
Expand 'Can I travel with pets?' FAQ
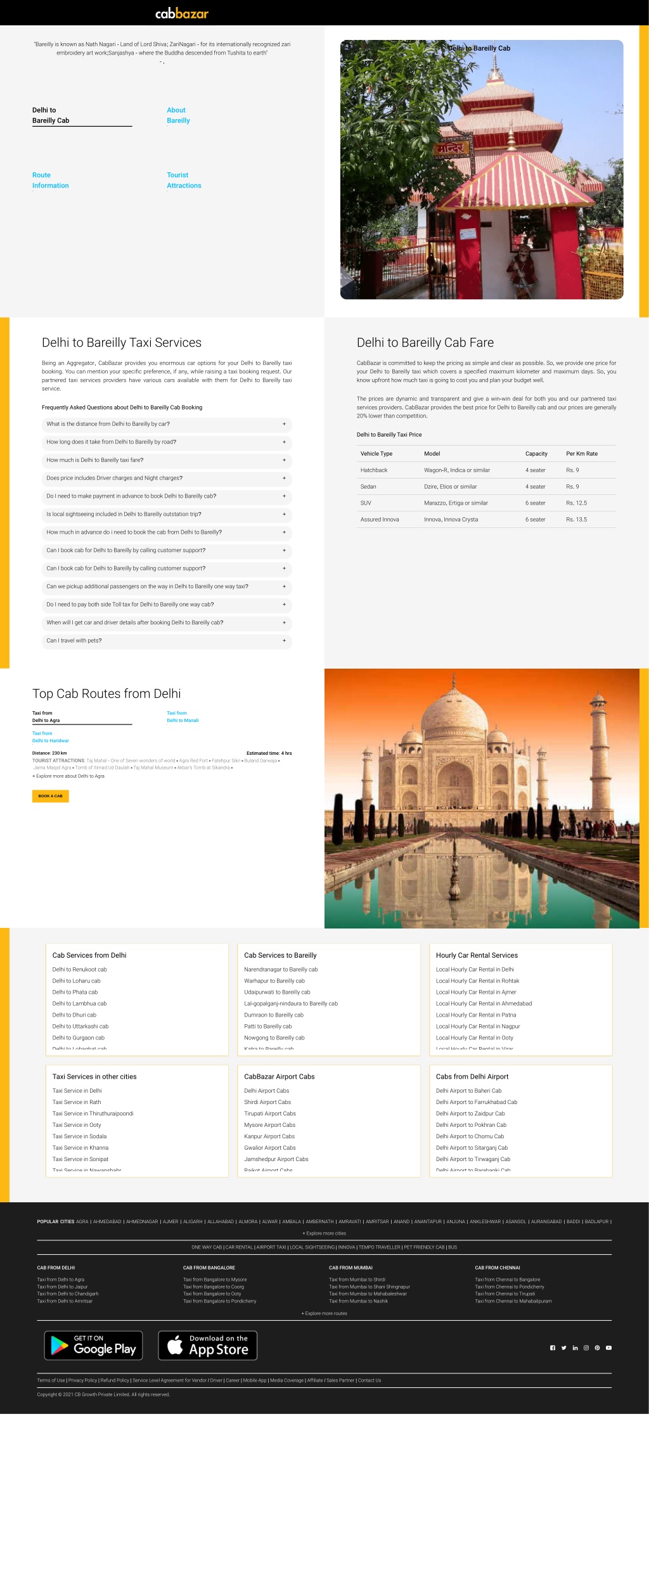tap(167, 641)
